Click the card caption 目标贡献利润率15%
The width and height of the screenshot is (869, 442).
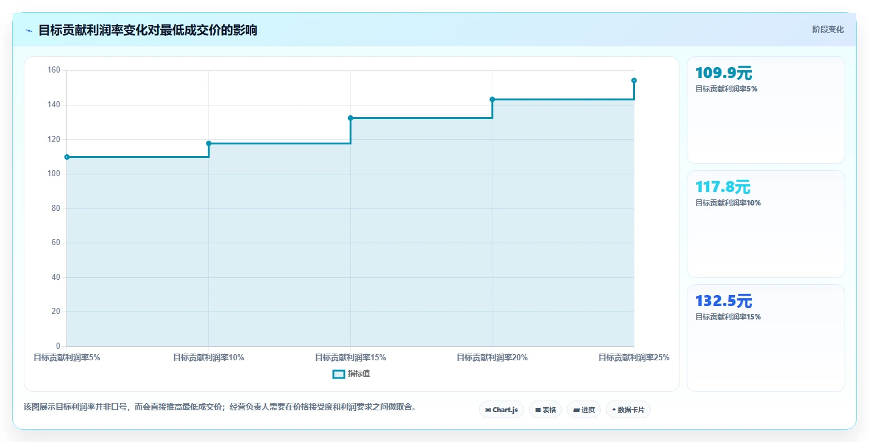pyautogui.click(x=728, y=317)
